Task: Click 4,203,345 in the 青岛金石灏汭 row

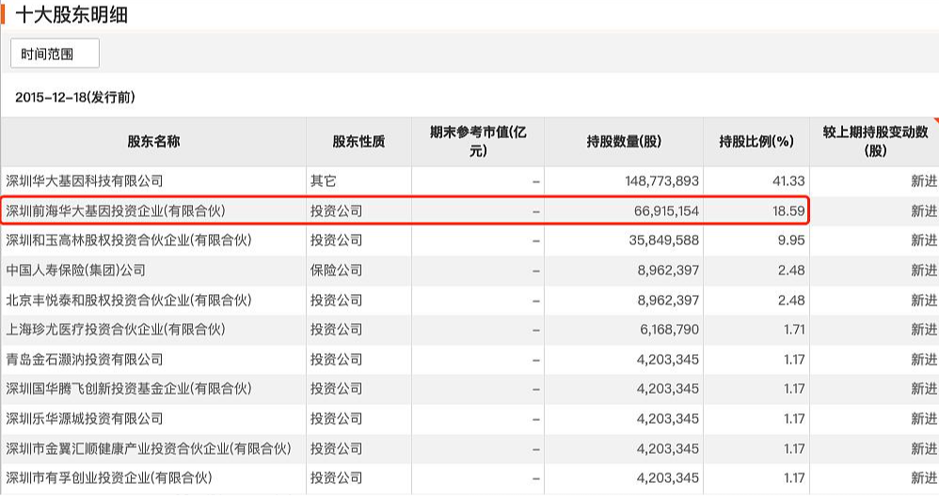Action: (668, 359)
